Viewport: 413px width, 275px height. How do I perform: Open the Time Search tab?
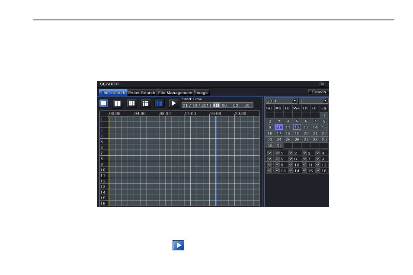112,93
